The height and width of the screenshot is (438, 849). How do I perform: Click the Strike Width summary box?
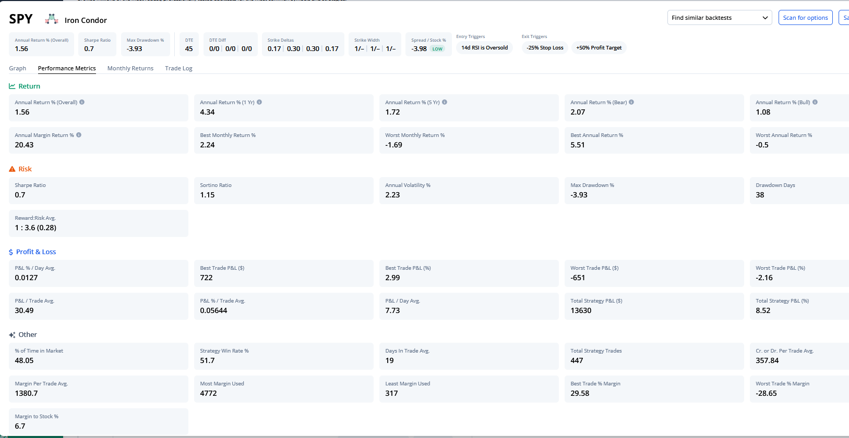(x=375, y=44)
